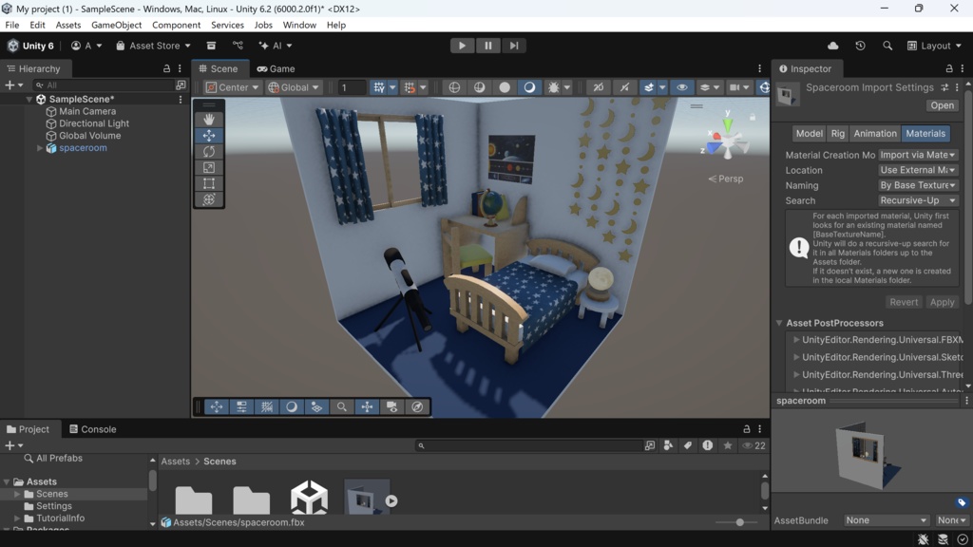Open the Center pivot dropdown
This screenshot has width=973, height=547.
(233, 87)
